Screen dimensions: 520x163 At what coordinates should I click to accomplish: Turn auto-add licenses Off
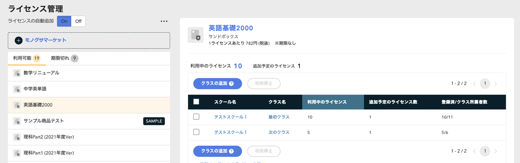coord(78,21)
